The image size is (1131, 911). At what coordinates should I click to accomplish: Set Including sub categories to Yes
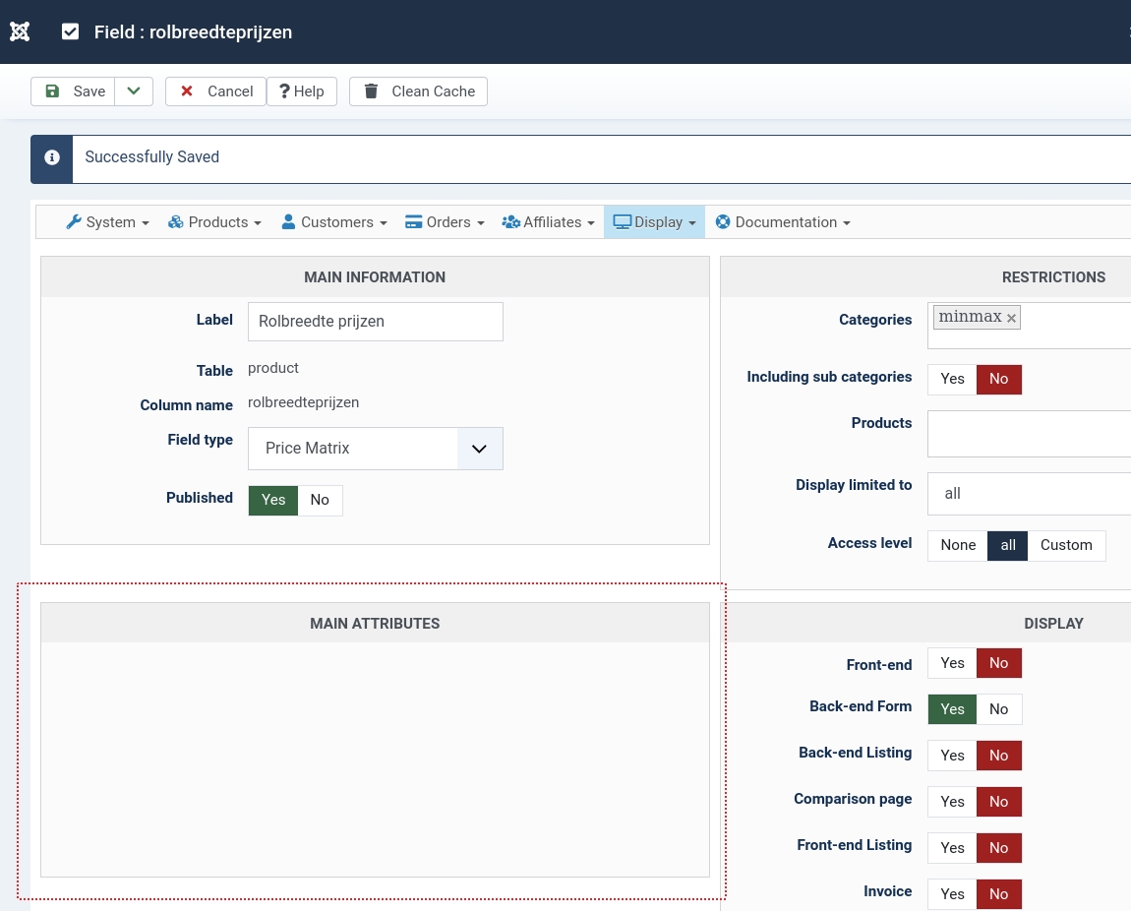click(952, 379)
